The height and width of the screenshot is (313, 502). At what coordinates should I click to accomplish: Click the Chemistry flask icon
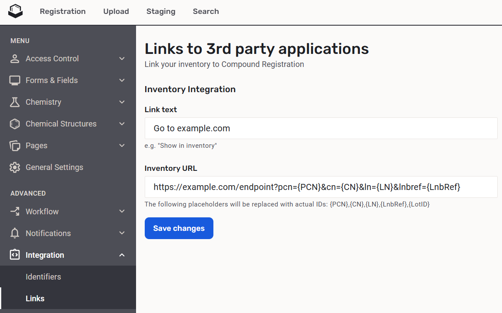tap(15, 102)
